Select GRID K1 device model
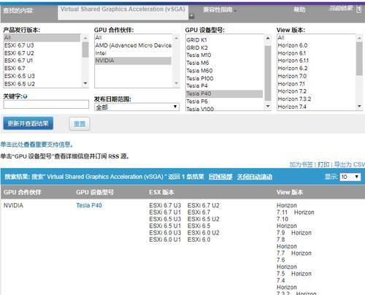Image resolution: width=365 pixels, height=295 pixels. (x=224, y=40)
